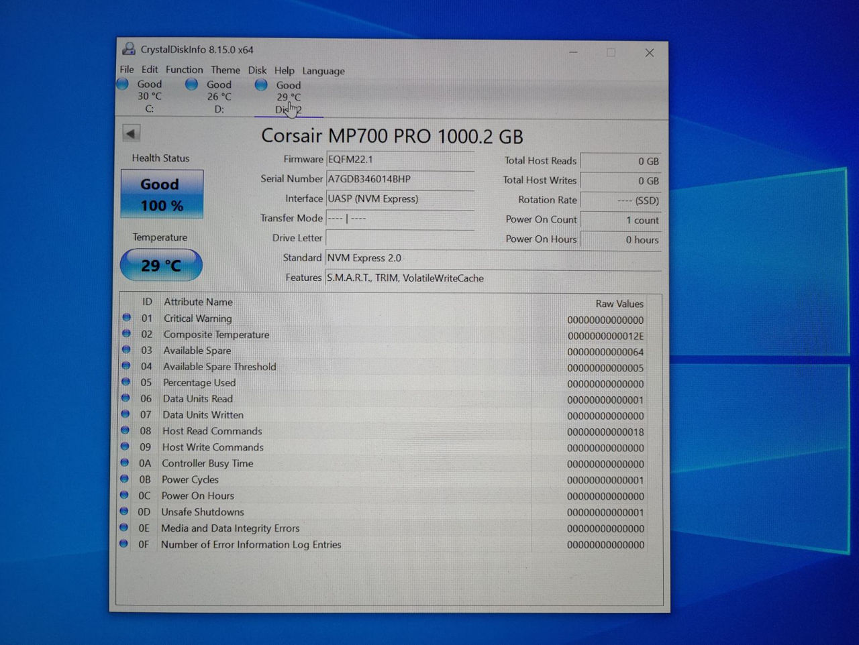Open the Language menu
The width and height of the screenshot is (859, 645).
click(323, 71)
